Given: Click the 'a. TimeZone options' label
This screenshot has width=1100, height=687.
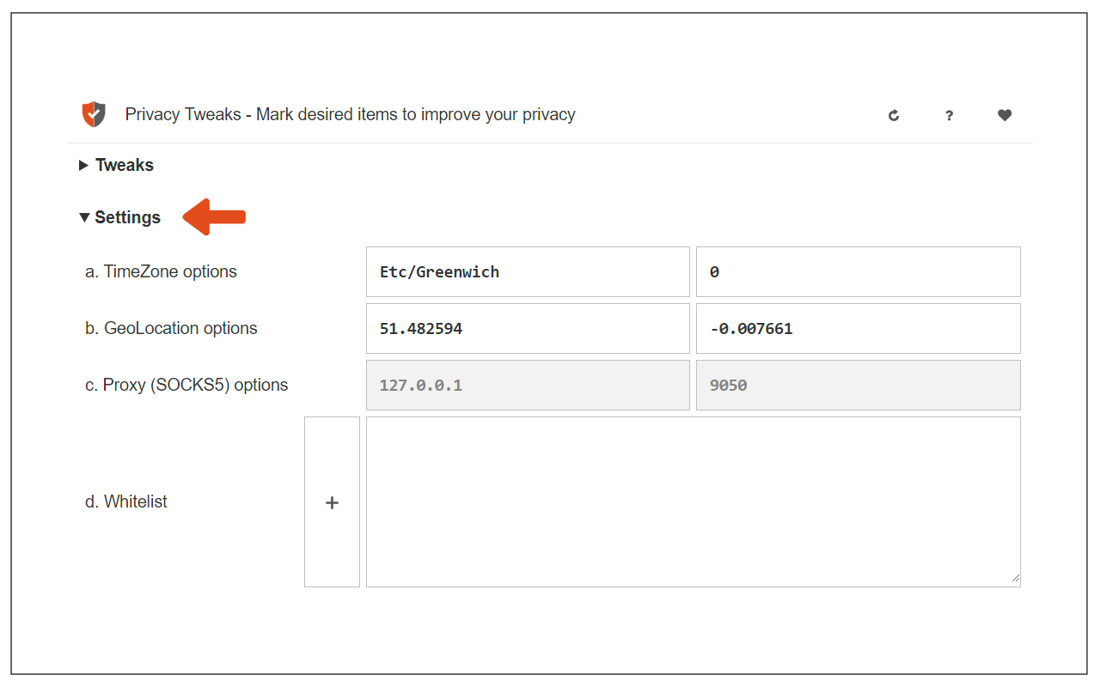Looking at the screenshot, I should [x=161, y=272].
